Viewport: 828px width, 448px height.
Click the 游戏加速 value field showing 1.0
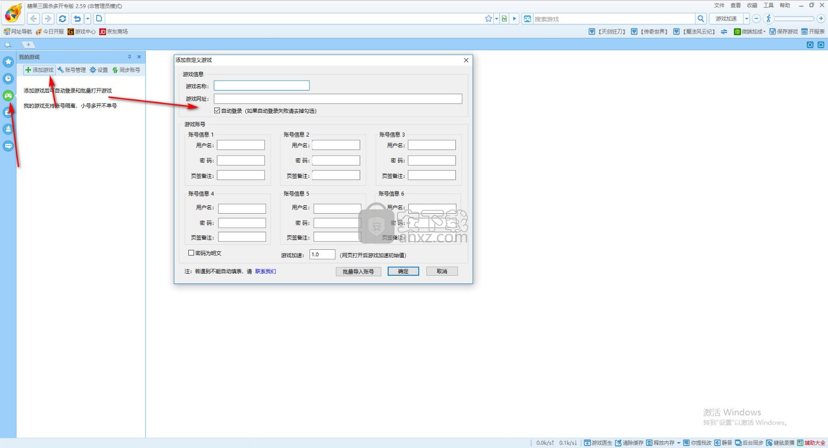pos(322,255)
